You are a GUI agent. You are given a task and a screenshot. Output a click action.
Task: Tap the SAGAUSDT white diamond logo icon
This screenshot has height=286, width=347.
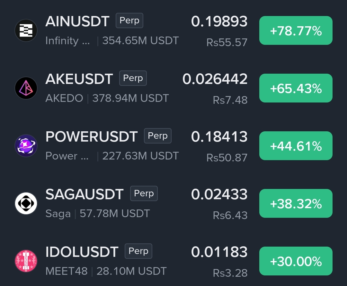(x=26, y=203)
